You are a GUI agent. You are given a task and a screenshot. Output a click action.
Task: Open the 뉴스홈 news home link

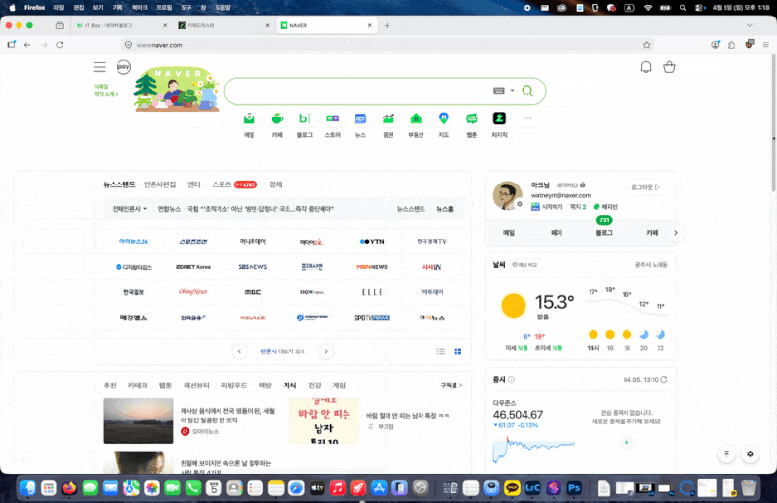click(x=445, y=209)
